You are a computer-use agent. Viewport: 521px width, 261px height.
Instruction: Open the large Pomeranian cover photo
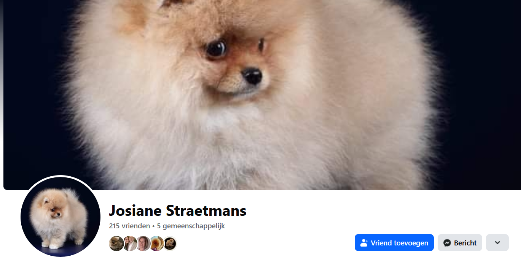coord(262,95)
